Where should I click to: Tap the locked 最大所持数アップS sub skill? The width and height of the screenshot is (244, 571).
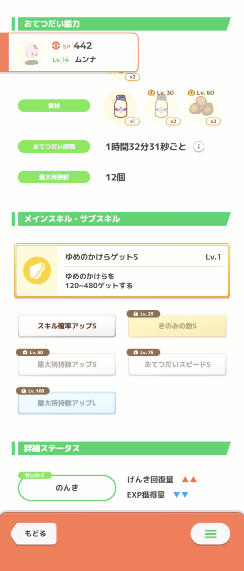click(67, 365)
